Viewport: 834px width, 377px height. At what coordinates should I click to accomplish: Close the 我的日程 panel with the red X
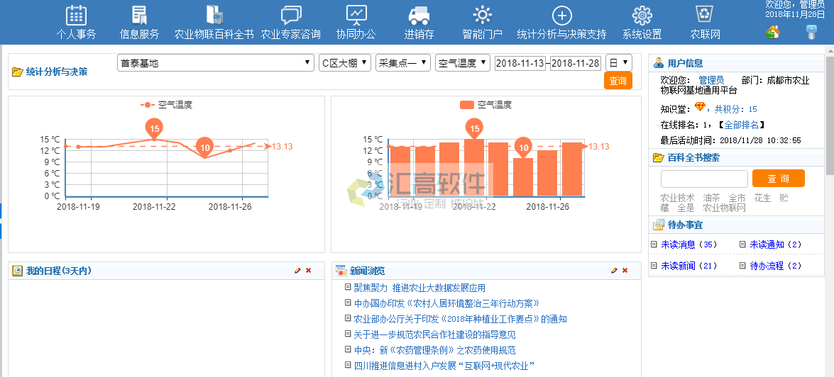point(309,271)
